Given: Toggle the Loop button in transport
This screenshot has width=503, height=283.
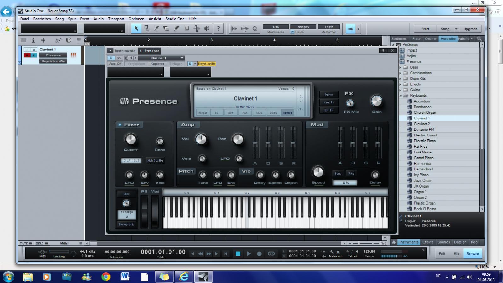Looking at the screenshot, I should 271,254.
